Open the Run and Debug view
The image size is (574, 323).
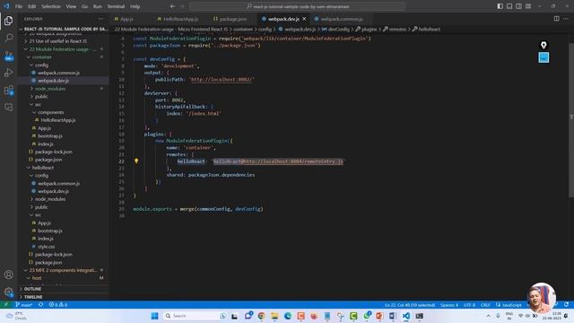pos(8,73)
